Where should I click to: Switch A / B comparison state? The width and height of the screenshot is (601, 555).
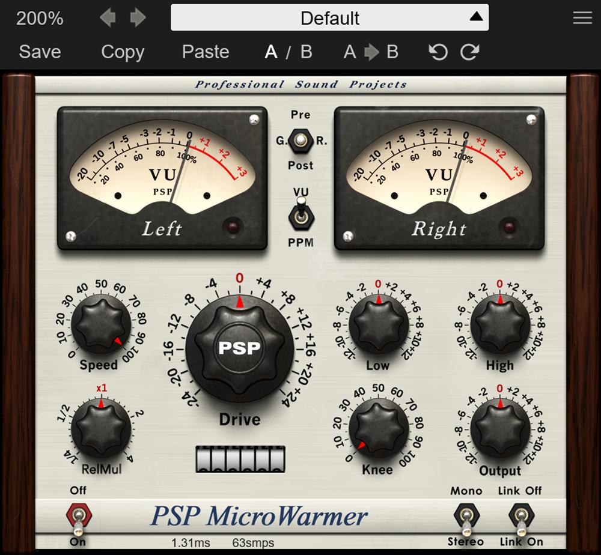tap(288, 52)
